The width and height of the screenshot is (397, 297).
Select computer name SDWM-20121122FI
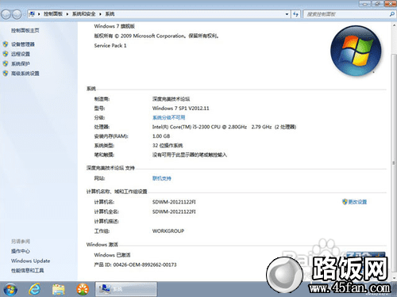174,202
